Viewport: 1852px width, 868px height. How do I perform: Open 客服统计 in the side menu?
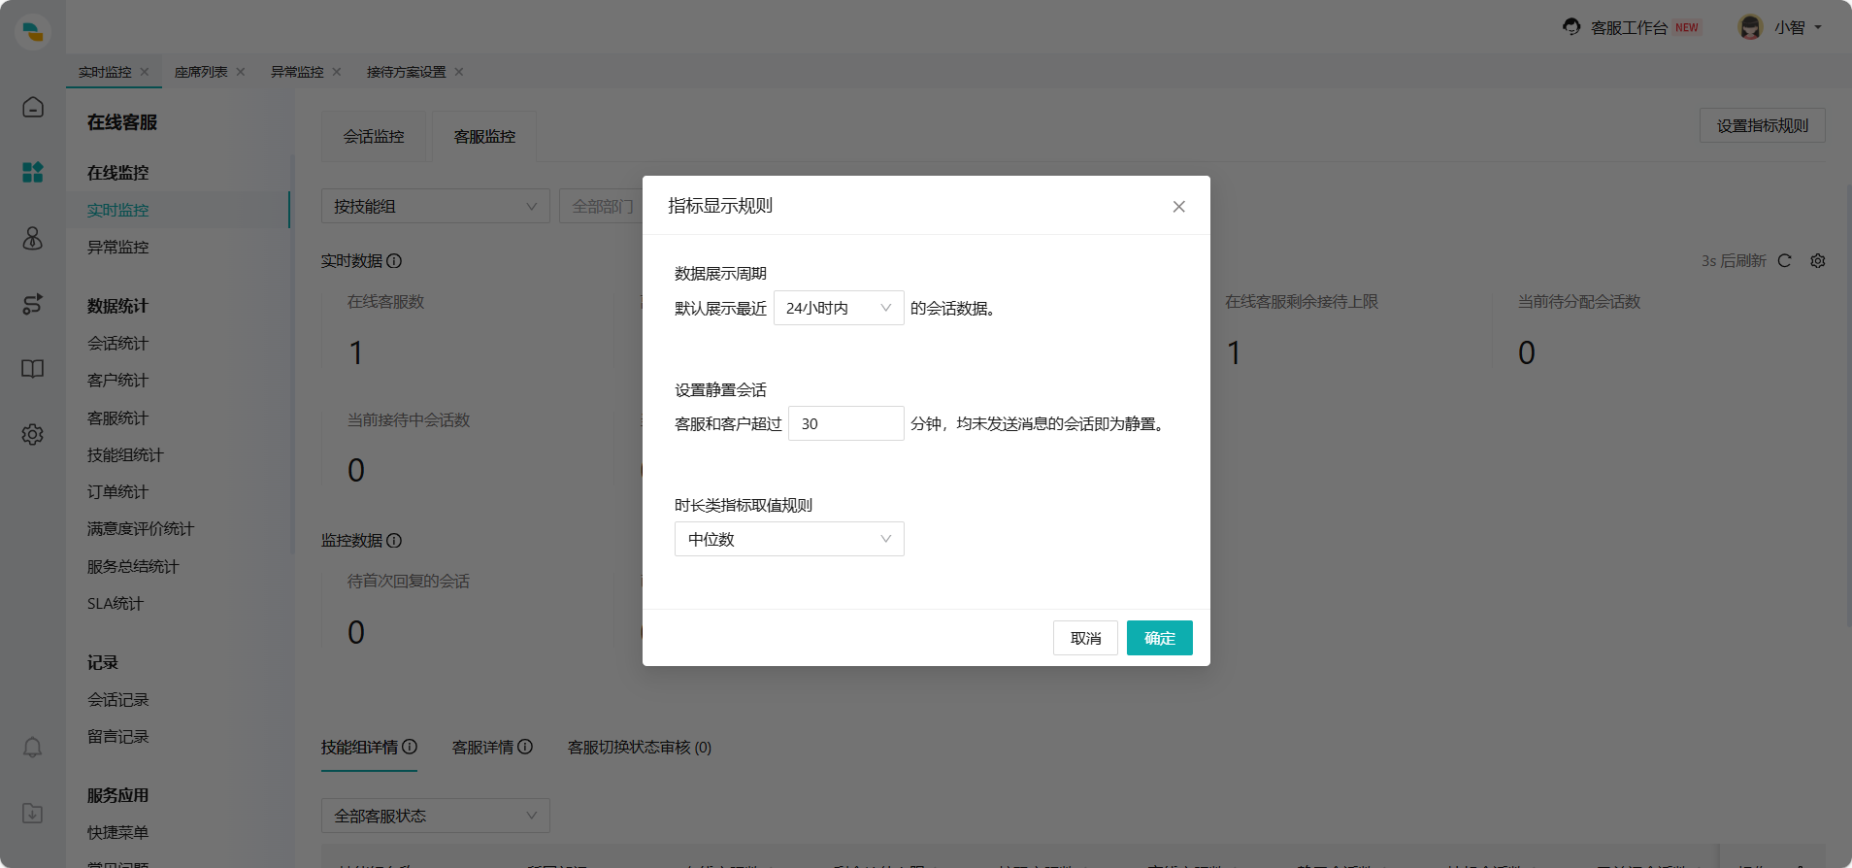pyautogui.click(x=118, y=418)
